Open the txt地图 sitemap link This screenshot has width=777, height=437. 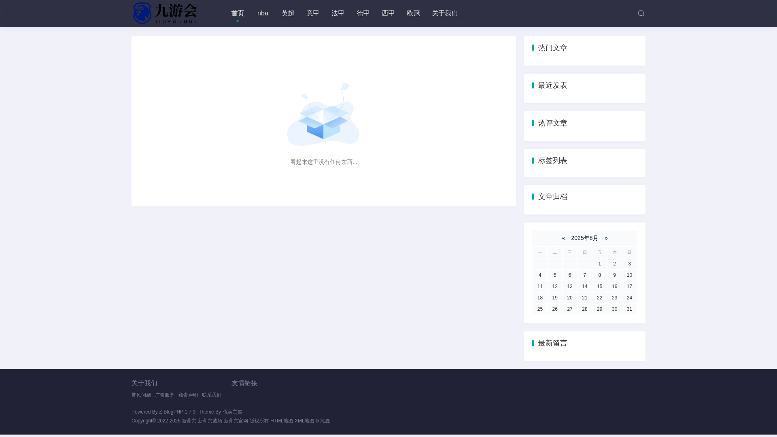pos(323,421)
